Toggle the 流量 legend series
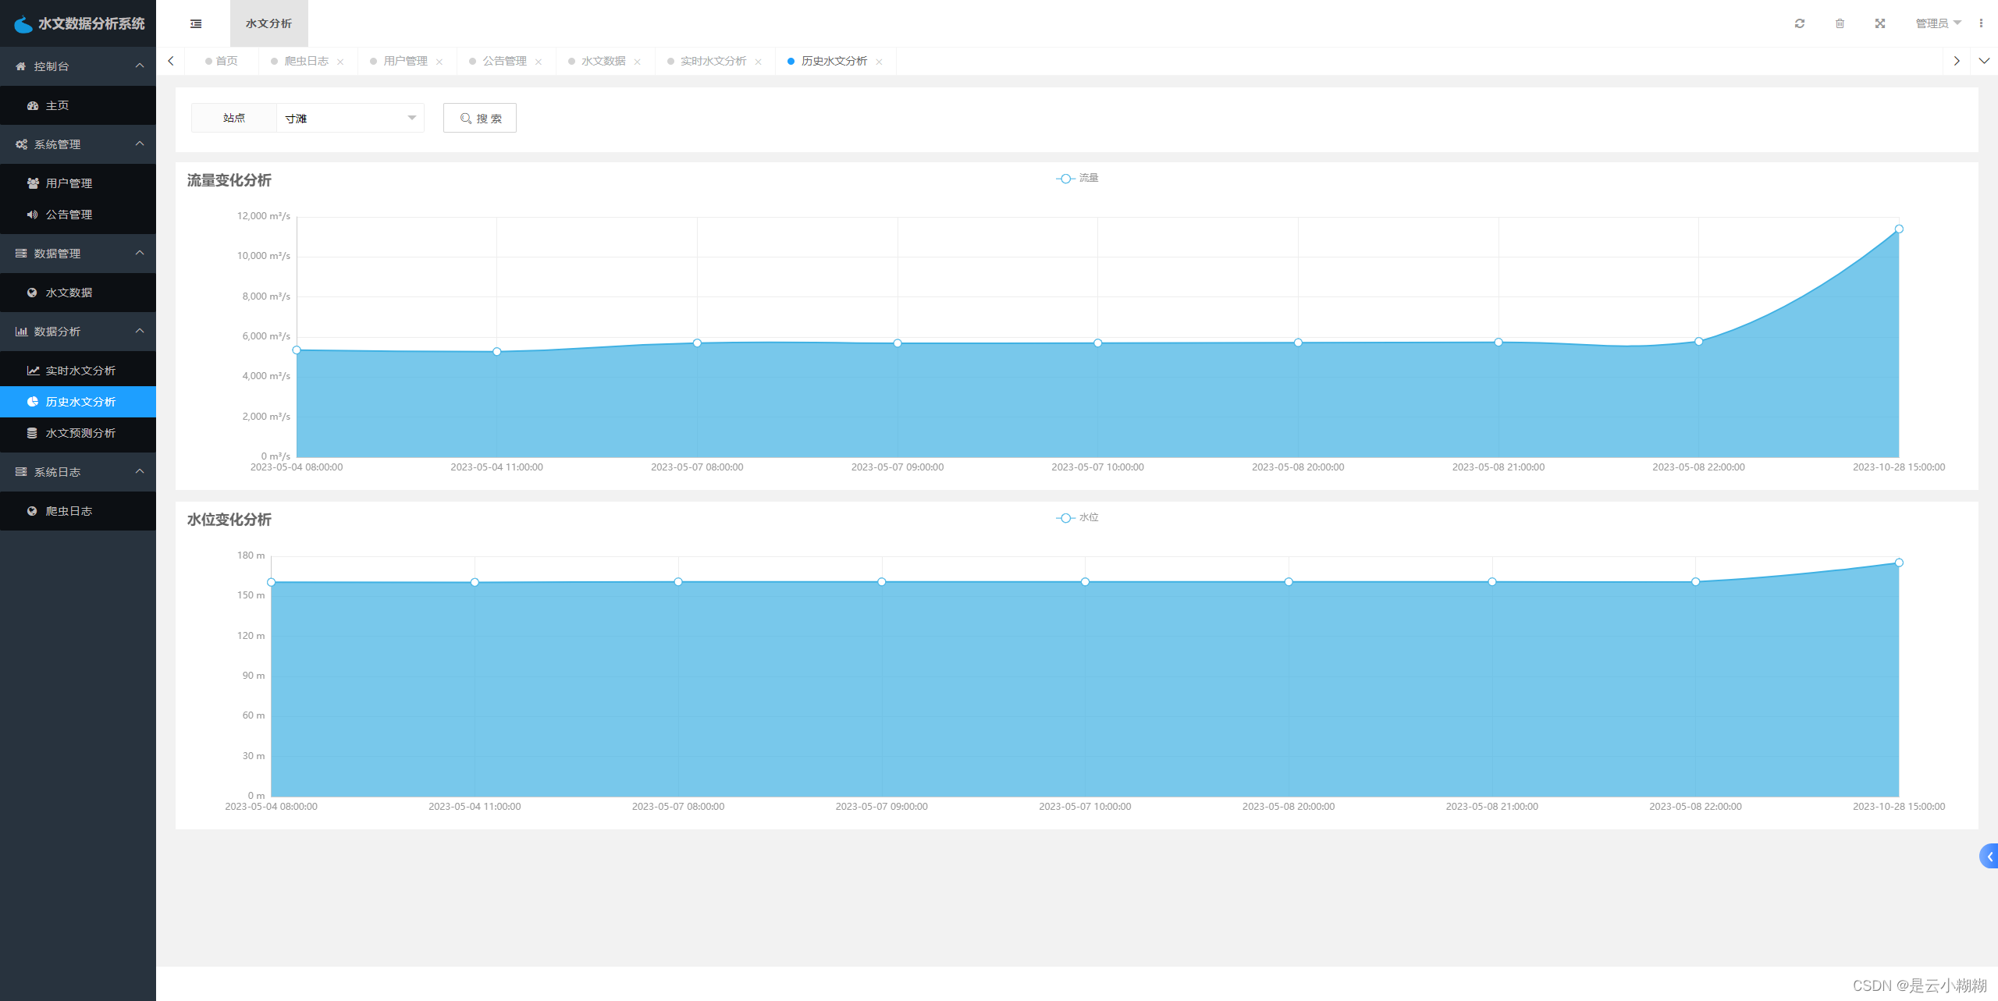Viewport: 1998px width, 1001px height. click(1078, 179)
